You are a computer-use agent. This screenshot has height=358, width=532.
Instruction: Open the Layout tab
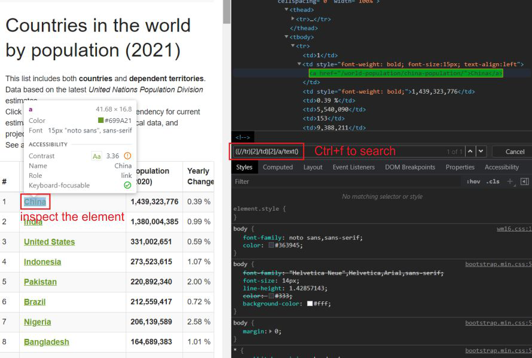pos(313,167)
